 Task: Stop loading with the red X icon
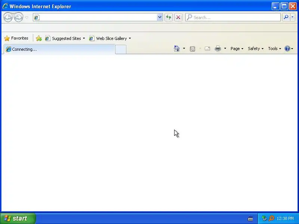pyautogui.click(x=178, y=17)
